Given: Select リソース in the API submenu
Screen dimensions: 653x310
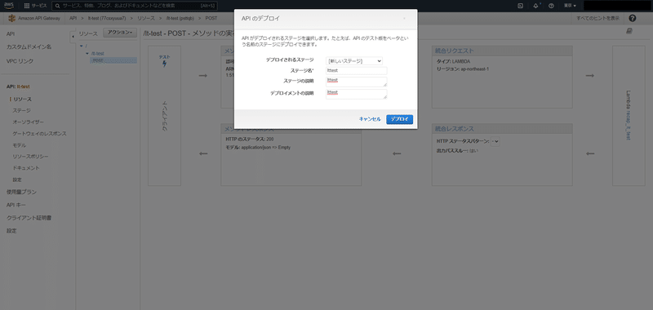Looking at the screenshot, I should pos(23,100).
